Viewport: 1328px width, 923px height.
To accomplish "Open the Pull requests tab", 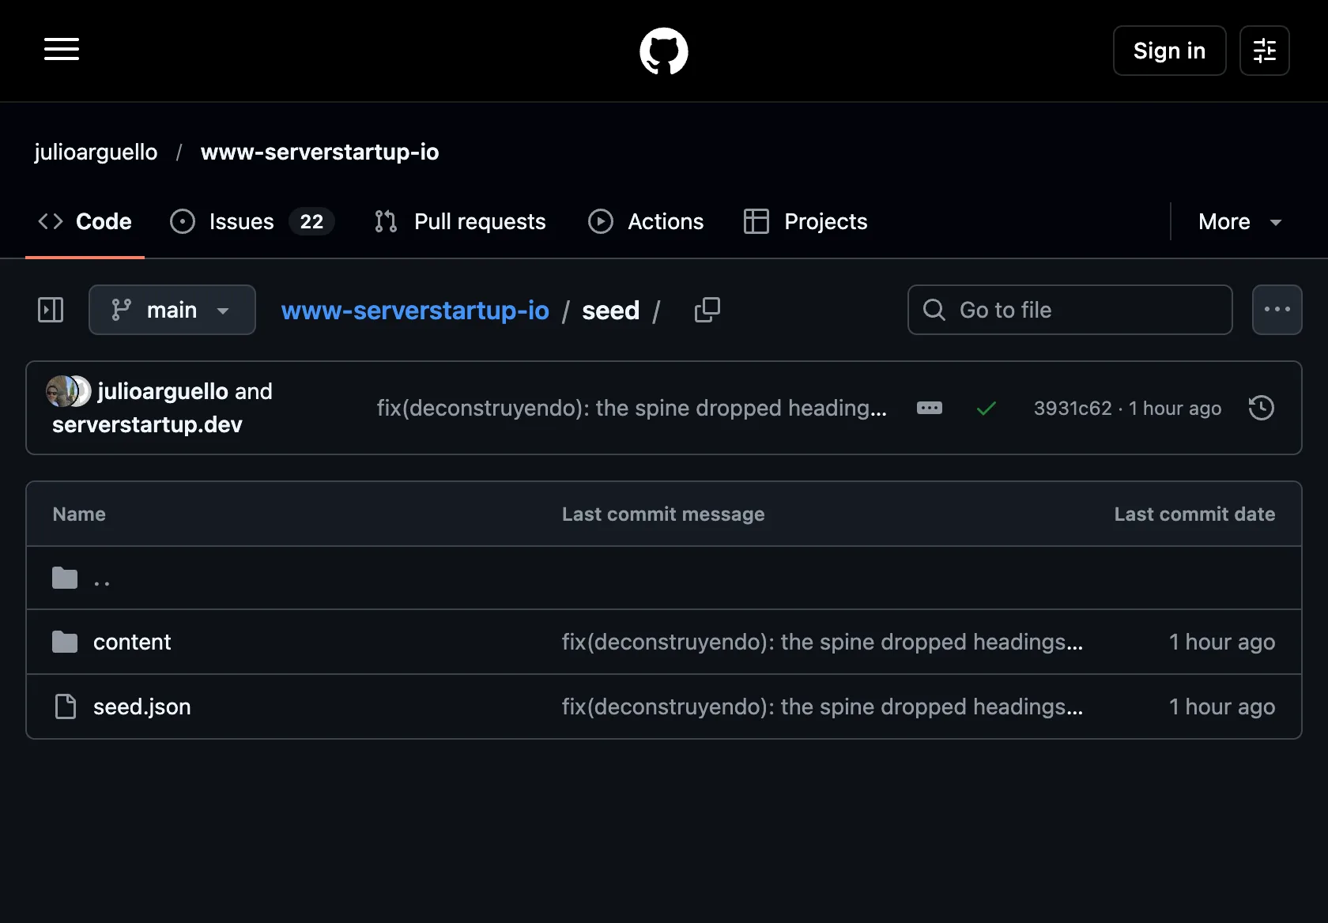I will point(461,221).
